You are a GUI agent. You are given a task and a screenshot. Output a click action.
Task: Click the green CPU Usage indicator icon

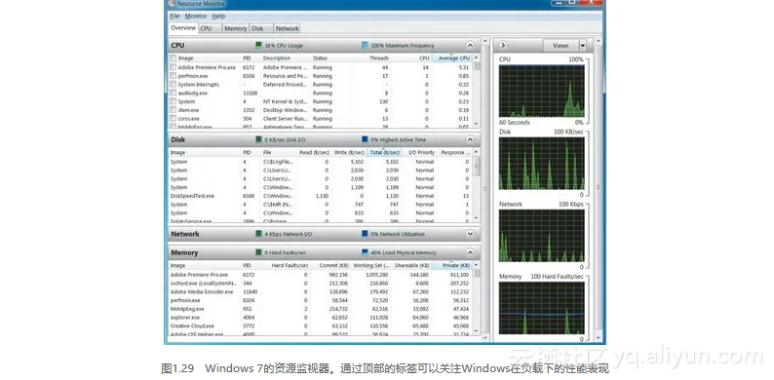(258, 46)
